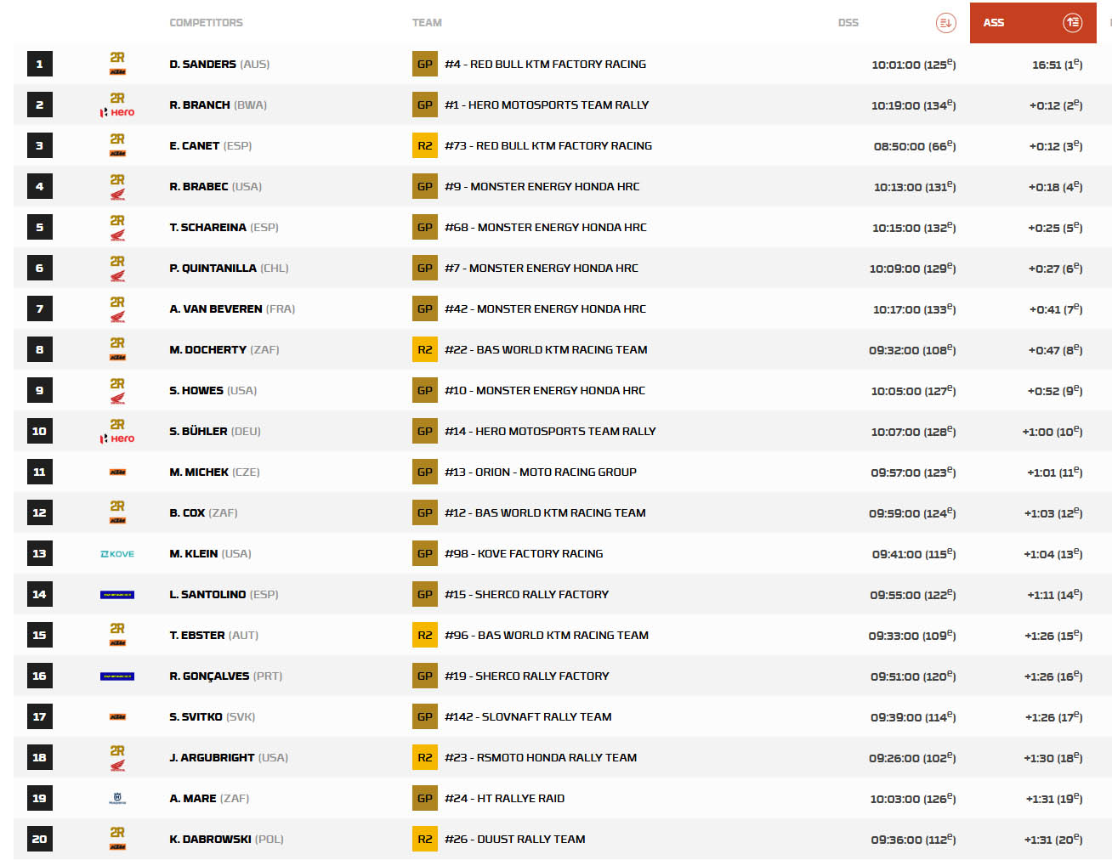1112x860 pixels.
Task: Click the GP badge beside #98 Kove Factory Racing
Action: [425, 553]
